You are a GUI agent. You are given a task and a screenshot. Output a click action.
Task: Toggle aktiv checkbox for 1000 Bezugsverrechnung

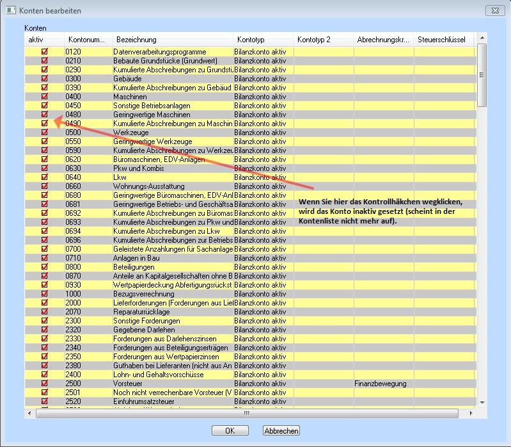click(x=45, y=293)
